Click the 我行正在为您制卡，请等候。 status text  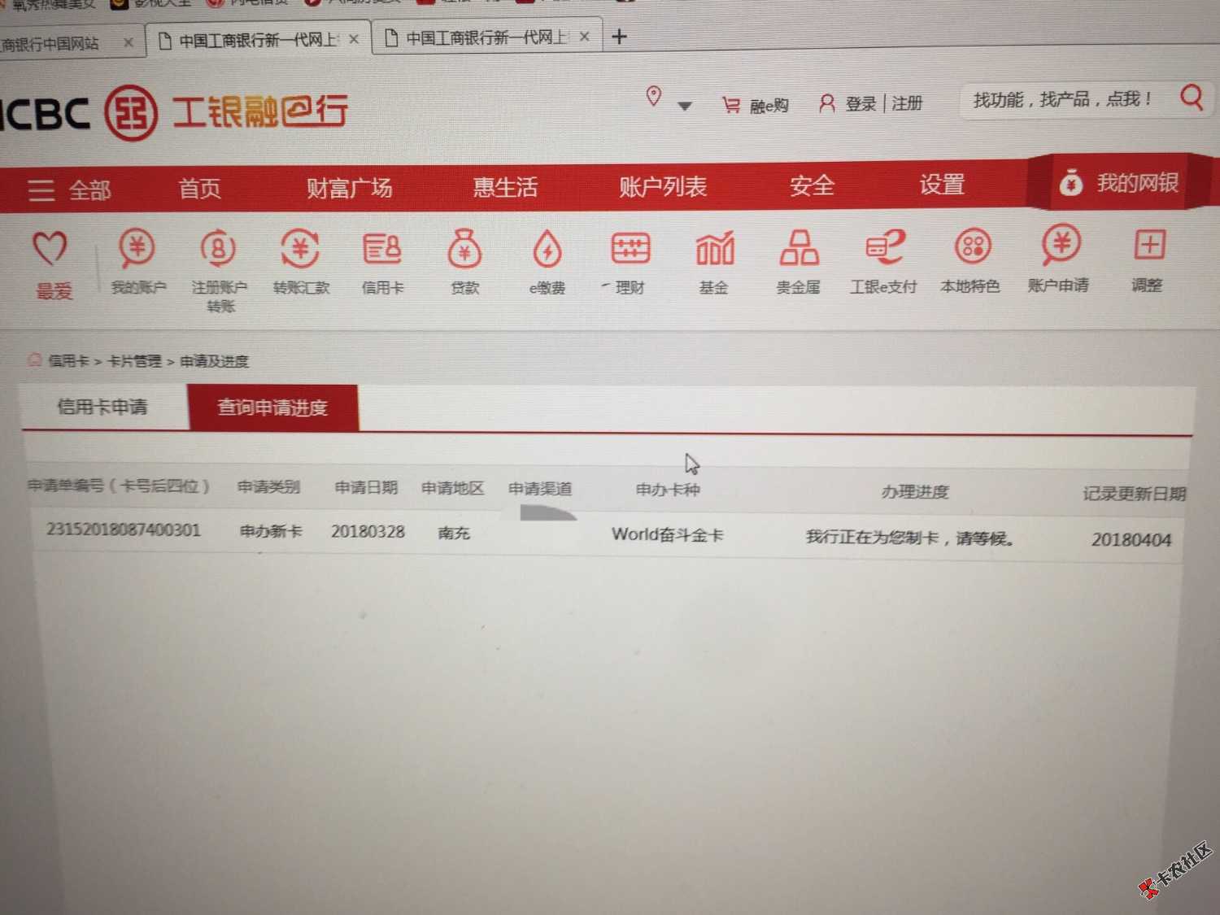coord(910,538)
